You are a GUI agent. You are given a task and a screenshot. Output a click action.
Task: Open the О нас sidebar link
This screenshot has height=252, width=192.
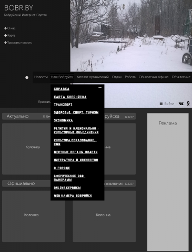[x=12, y=28]
